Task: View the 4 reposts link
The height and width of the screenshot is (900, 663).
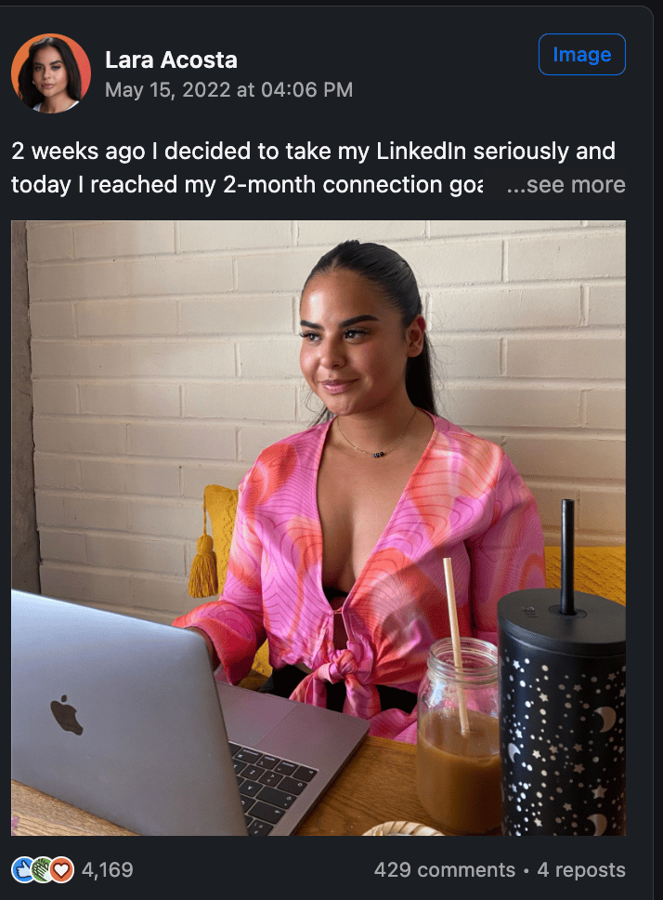Action: pos(581,869)
